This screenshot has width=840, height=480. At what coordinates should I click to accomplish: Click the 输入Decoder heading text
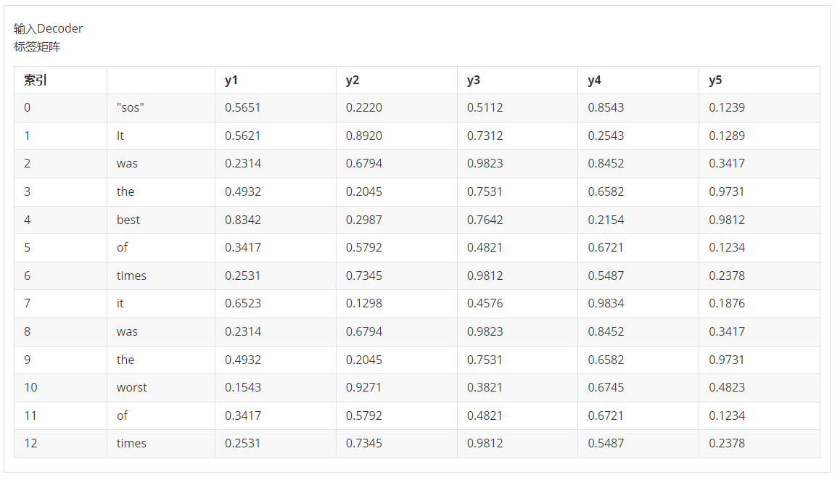tap(48, 28)
